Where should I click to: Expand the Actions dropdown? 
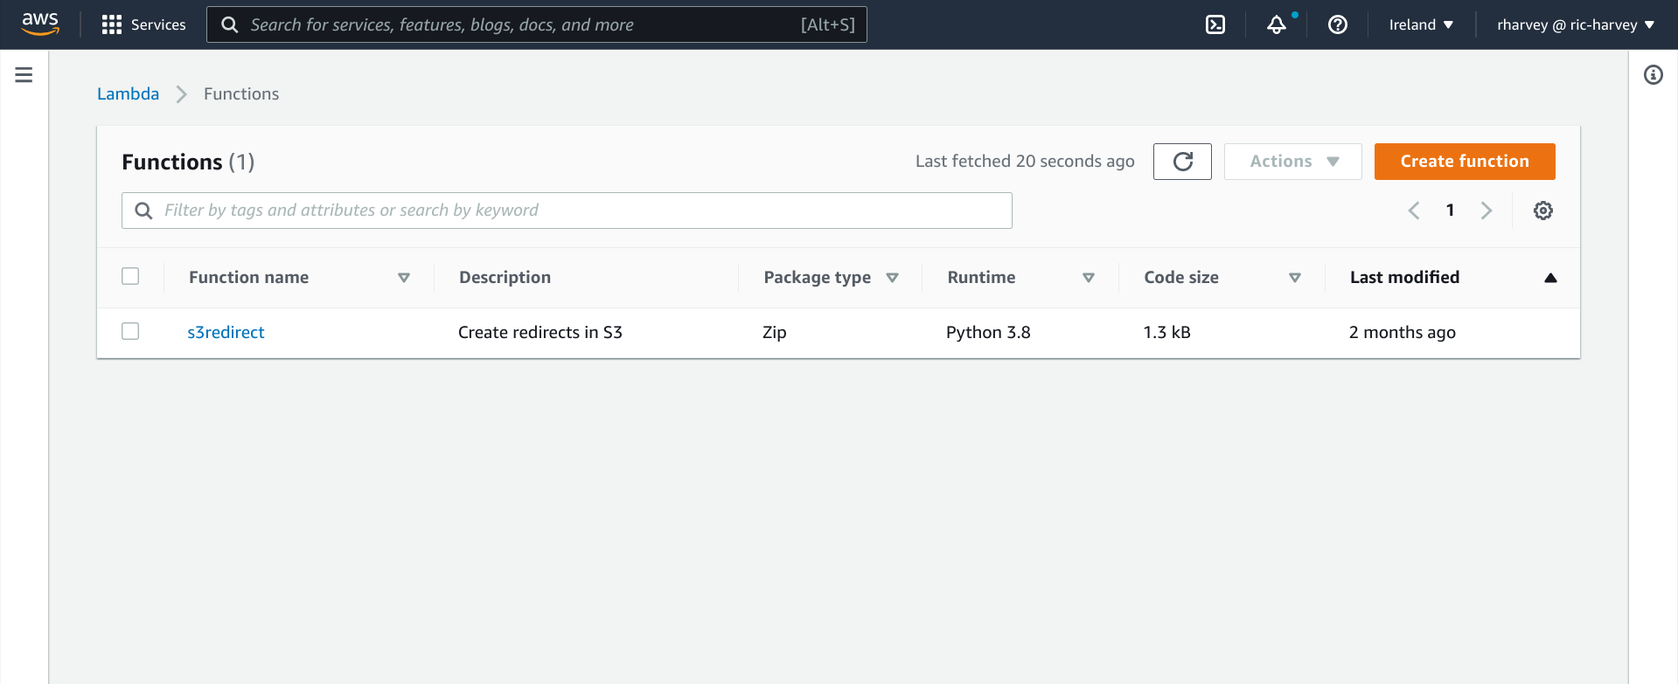click(1293, 162)
